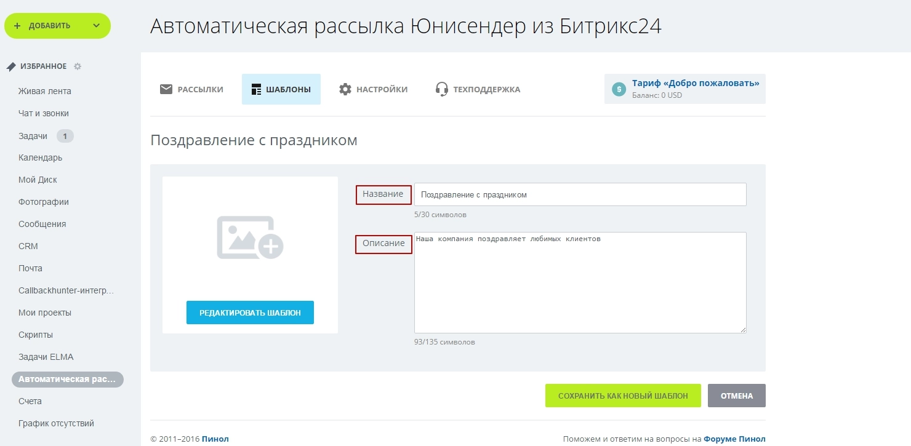Click the add image placeholder icon
Screen dimensions: 911x446
pos(250,237)
